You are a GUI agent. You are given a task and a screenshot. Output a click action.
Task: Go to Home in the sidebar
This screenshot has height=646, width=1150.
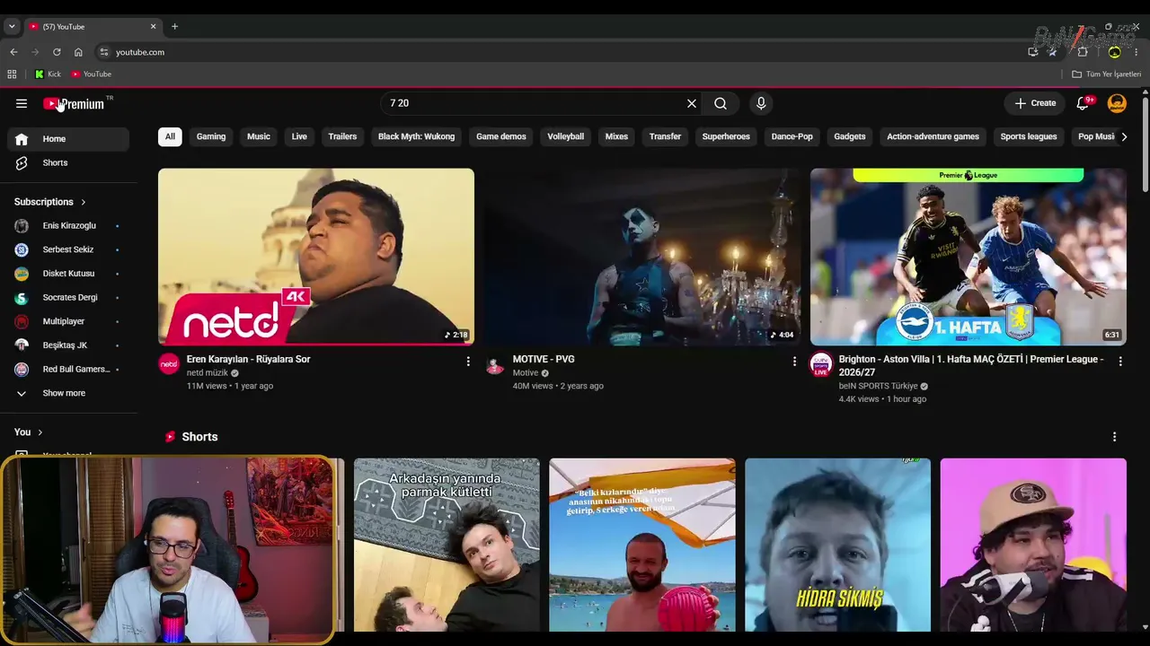coord(68,139)
